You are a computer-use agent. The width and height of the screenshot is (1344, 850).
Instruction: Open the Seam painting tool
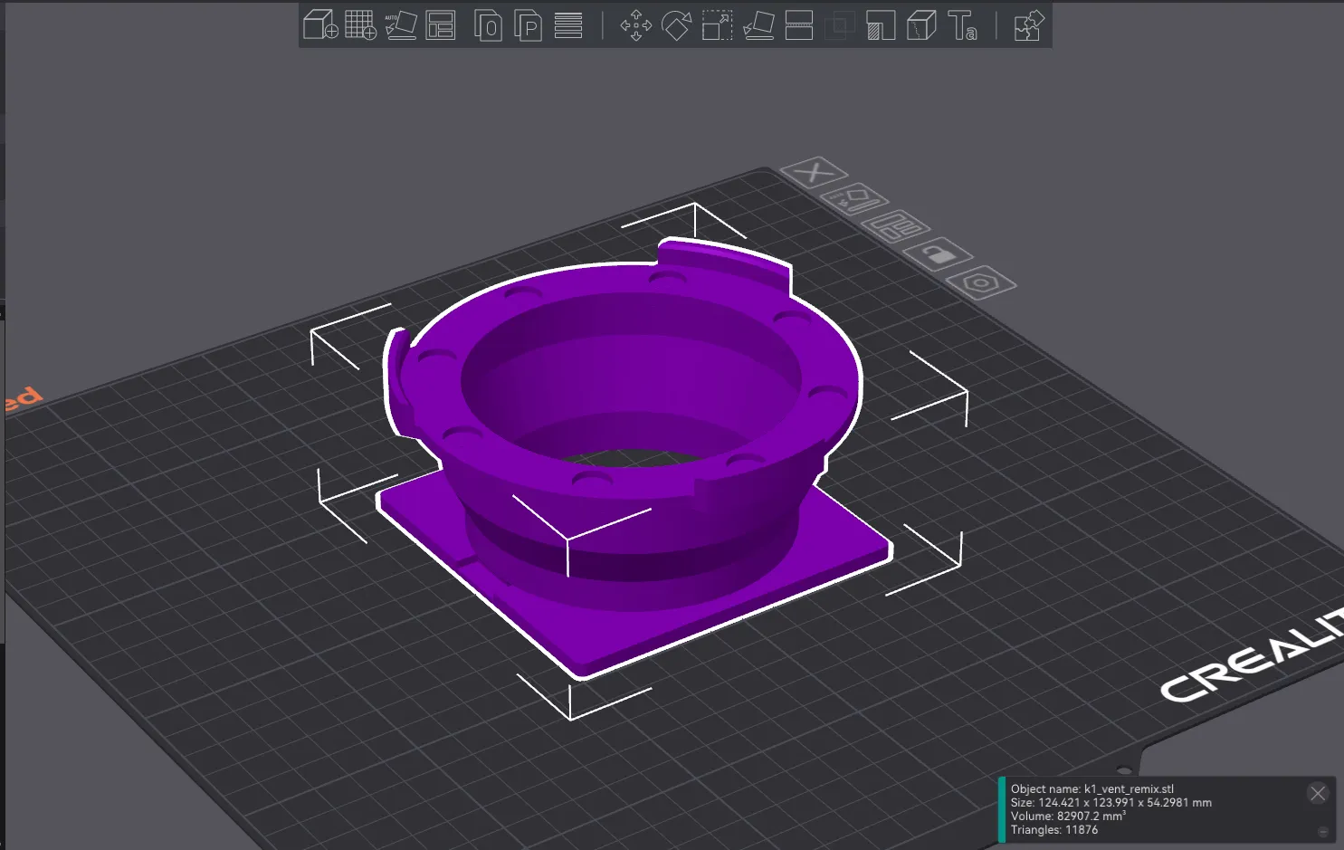click(921, 24)
